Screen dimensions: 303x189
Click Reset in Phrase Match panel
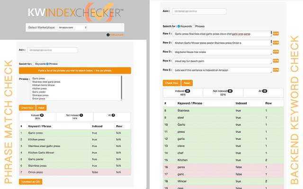tap(41, 108)
